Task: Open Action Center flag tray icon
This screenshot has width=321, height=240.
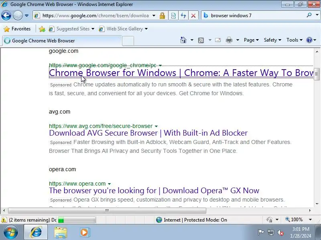Action: tap(260, 232)
